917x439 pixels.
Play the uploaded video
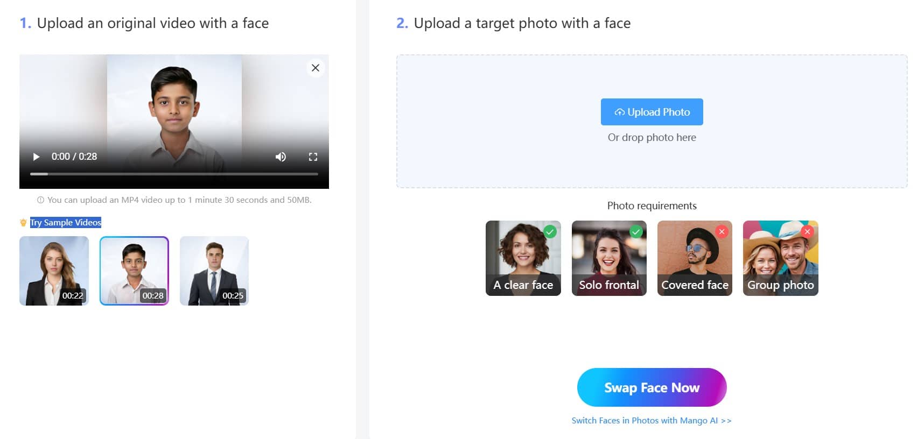coord(36,157)
